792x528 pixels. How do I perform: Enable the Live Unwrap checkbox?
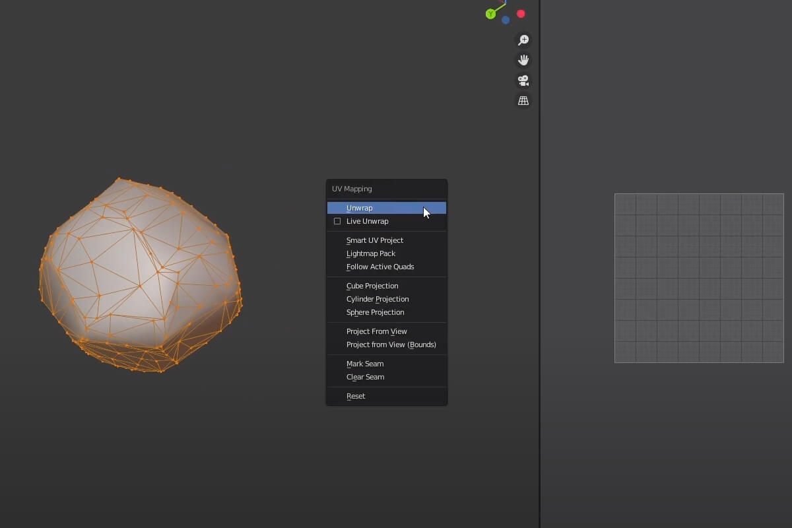(337, 221)
